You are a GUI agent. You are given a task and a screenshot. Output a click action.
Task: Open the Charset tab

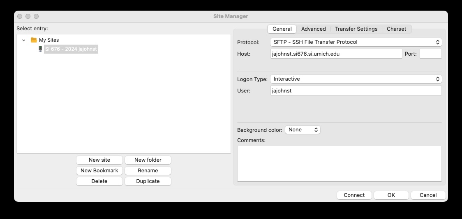[x=396, y=29]
